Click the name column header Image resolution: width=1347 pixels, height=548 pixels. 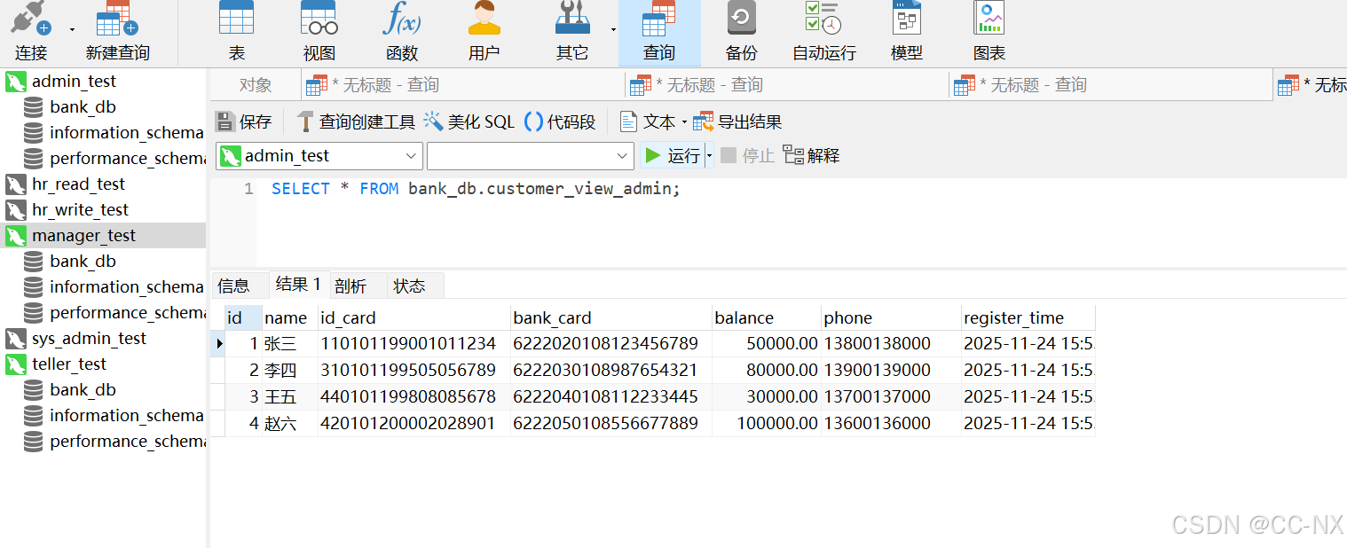[290, 317]
